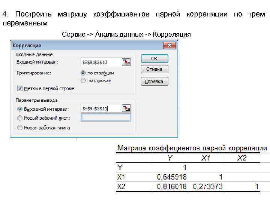Confirm the dialog with OK
The image size is (270, 202).
[x=154, y=59]
